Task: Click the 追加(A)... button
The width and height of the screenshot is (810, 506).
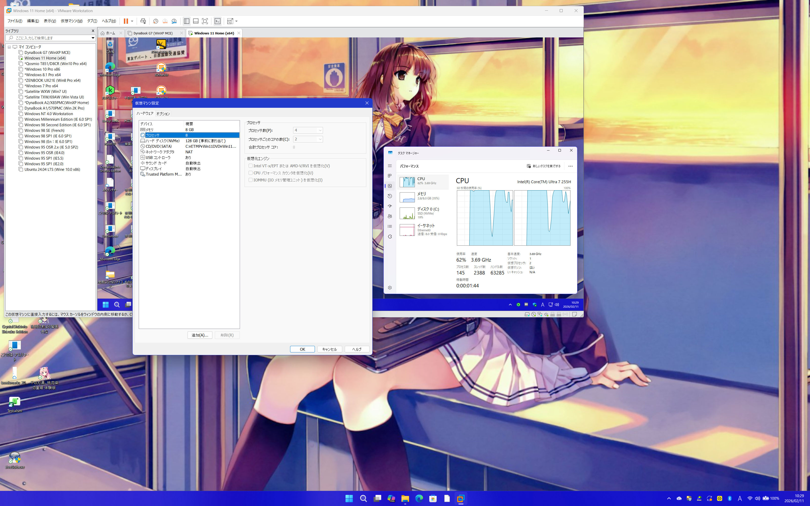Action: (199, 335)
